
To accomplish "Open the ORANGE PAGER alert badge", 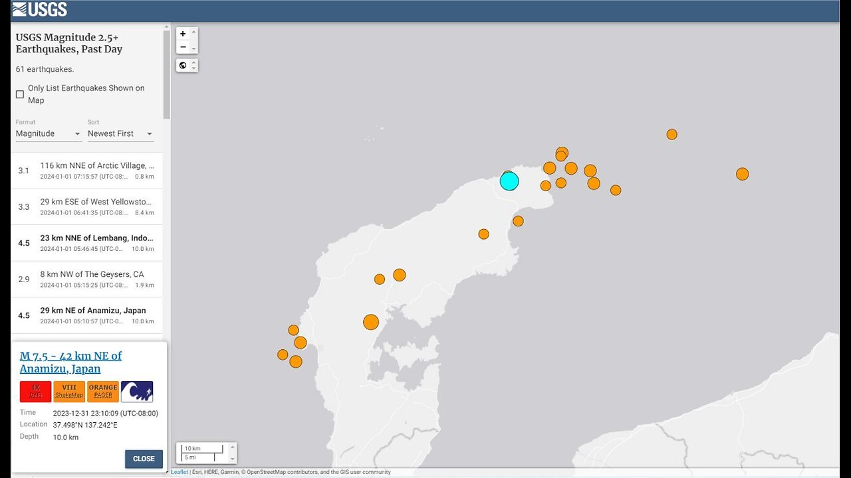I will pos(103,392).
